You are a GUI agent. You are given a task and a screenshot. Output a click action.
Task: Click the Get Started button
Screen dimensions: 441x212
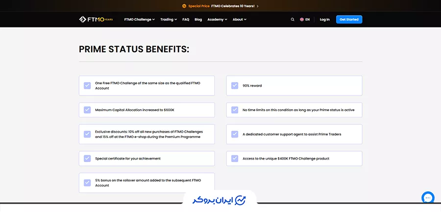349,20
